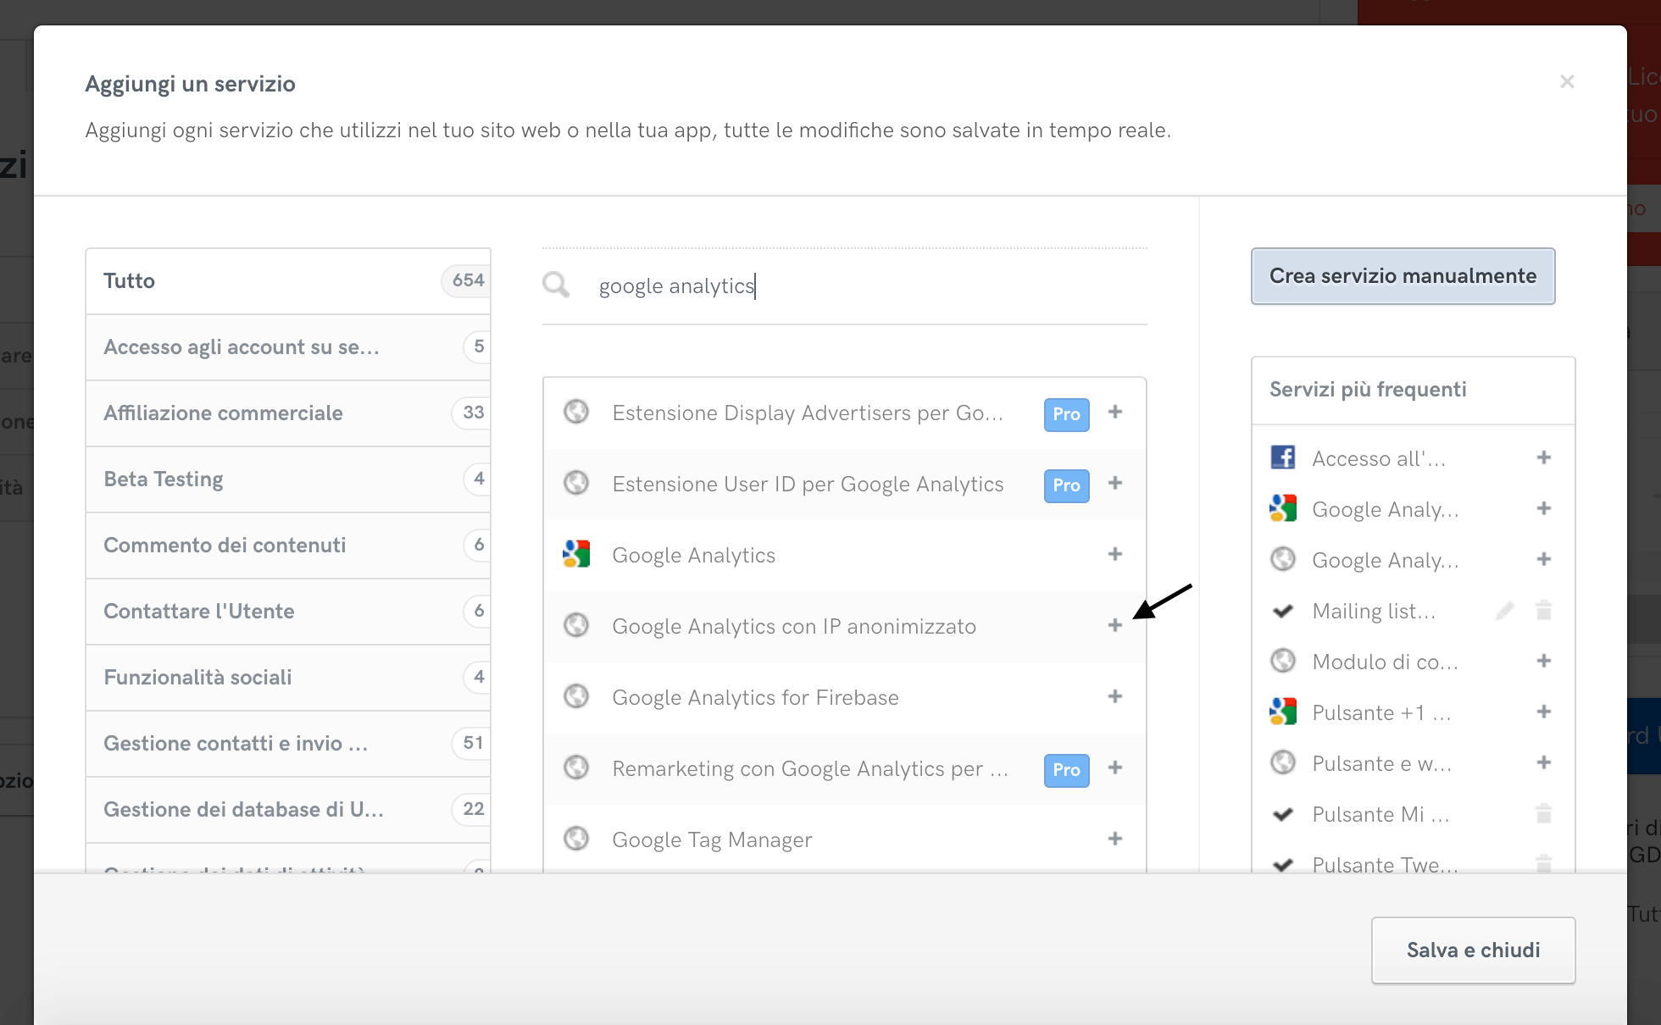Click the delete trash icon next to Pulsante Tweet
1661x1025 pixels.
point(1543,865)
